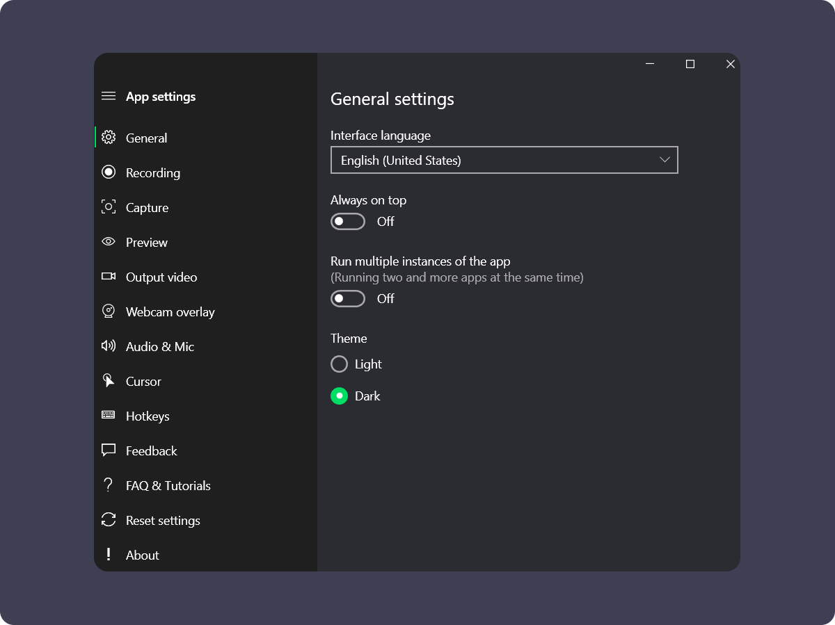The image size is (835, 625).
Task: Select the Dark theme radio button
Action: coord(339,396)
